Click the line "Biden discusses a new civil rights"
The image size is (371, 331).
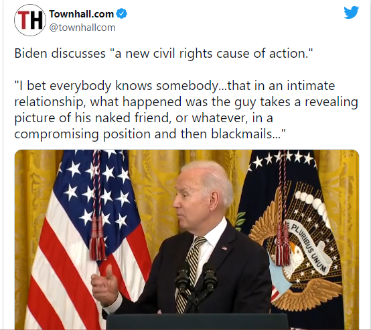coord(163,53)
